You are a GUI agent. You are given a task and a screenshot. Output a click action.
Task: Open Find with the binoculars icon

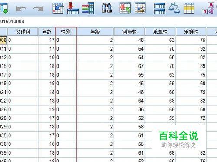click(107, 8)
